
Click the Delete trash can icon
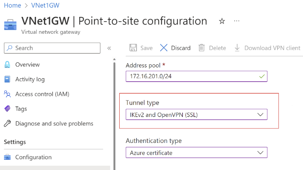click(x=201, y=48)
